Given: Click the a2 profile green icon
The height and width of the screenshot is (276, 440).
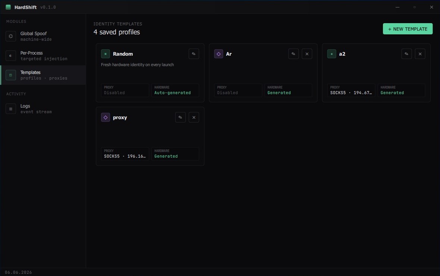Looking at the screenshot, I should 332,54.
